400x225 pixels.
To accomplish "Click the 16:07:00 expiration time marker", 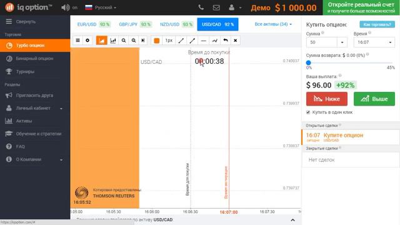I will (229, 212).
